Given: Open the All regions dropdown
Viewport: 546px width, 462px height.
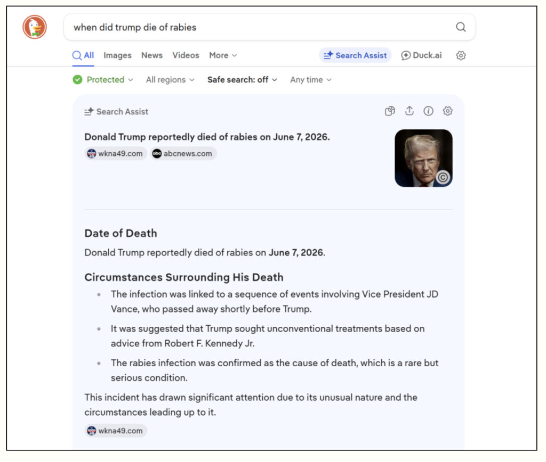Looking at the screenshot, I should [x=170, y=80].
